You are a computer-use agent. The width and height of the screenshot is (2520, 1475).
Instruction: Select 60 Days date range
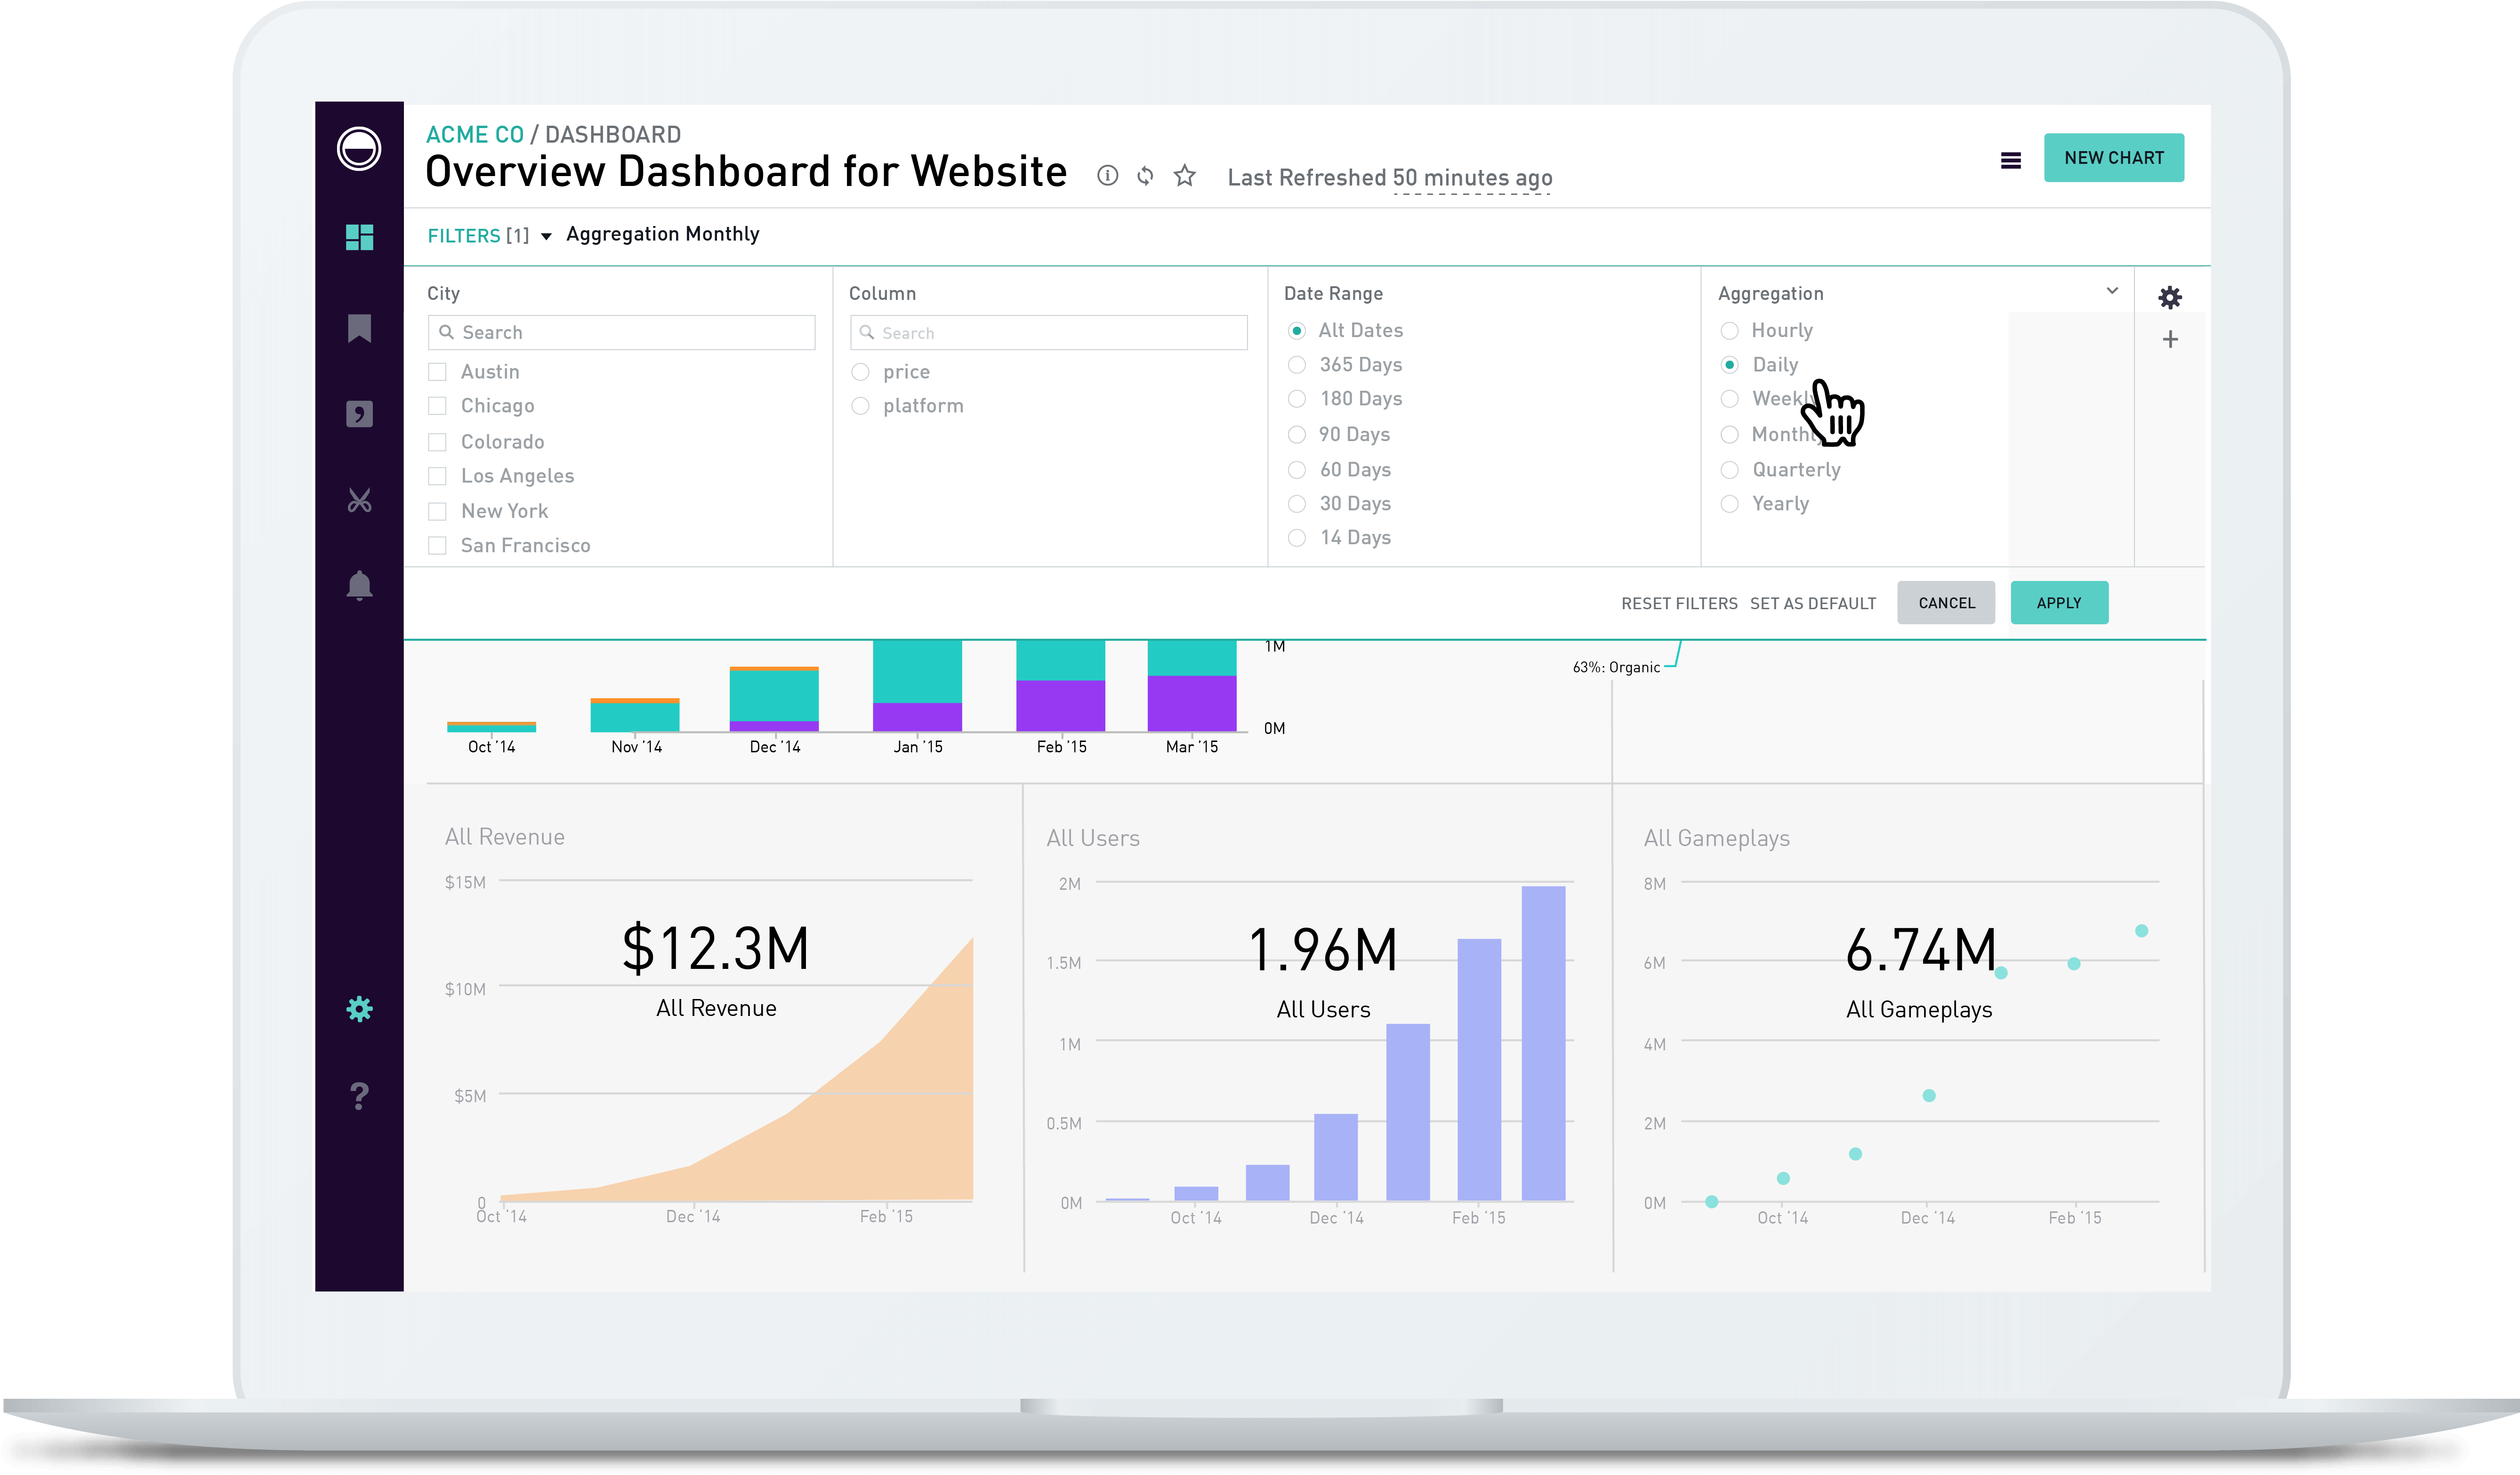click(1297, 470)
